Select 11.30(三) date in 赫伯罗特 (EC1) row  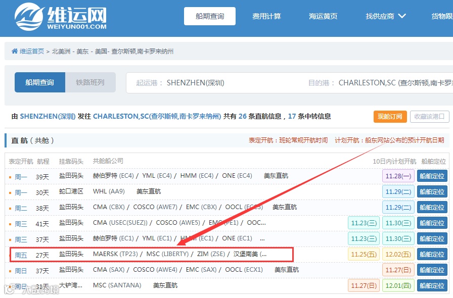[x=398, y=238]
